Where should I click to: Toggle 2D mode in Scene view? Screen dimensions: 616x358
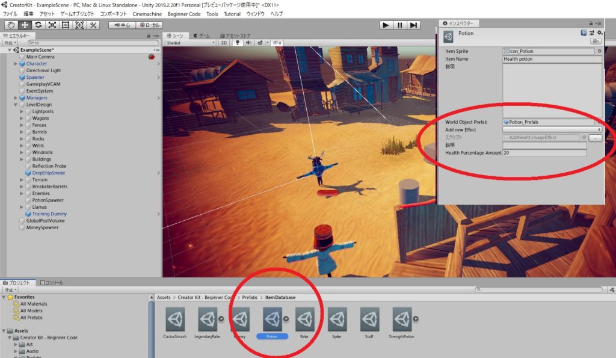224,43
